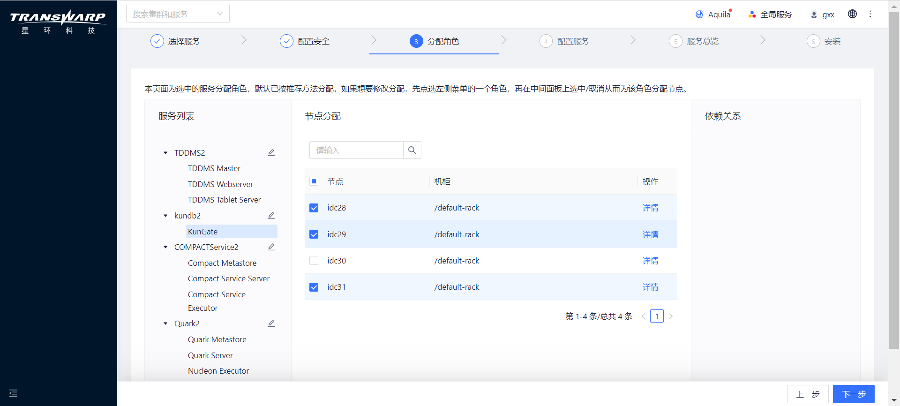Click 上一步 previous step button
Image resolution: width=900 pixels, height=406 pixels.
(x=808, y=394)
